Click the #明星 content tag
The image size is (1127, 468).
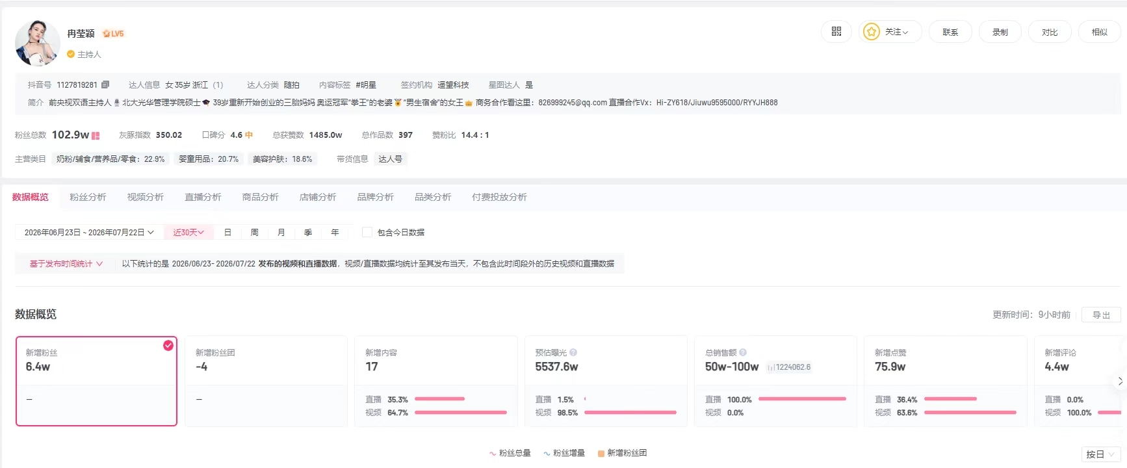pos(366,84)
